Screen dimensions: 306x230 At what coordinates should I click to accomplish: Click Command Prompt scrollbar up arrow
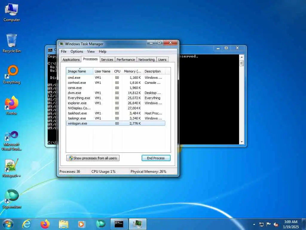(242, 57)
